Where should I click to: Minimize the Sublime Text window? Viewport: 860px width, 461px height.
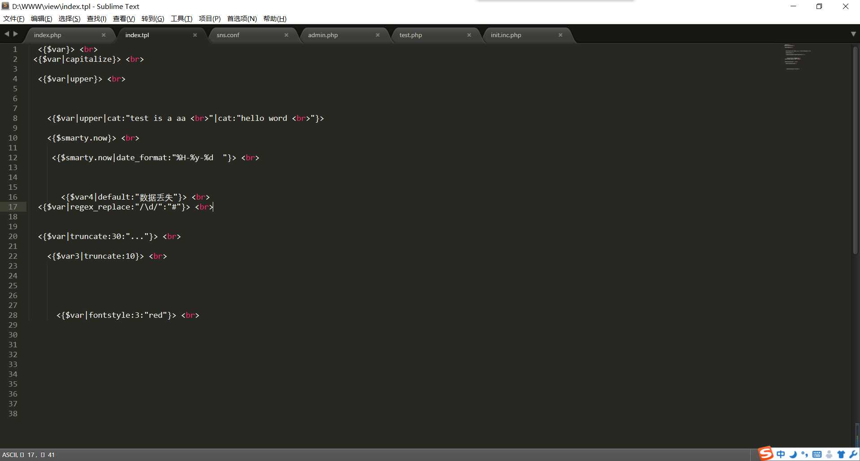point(793,6)
